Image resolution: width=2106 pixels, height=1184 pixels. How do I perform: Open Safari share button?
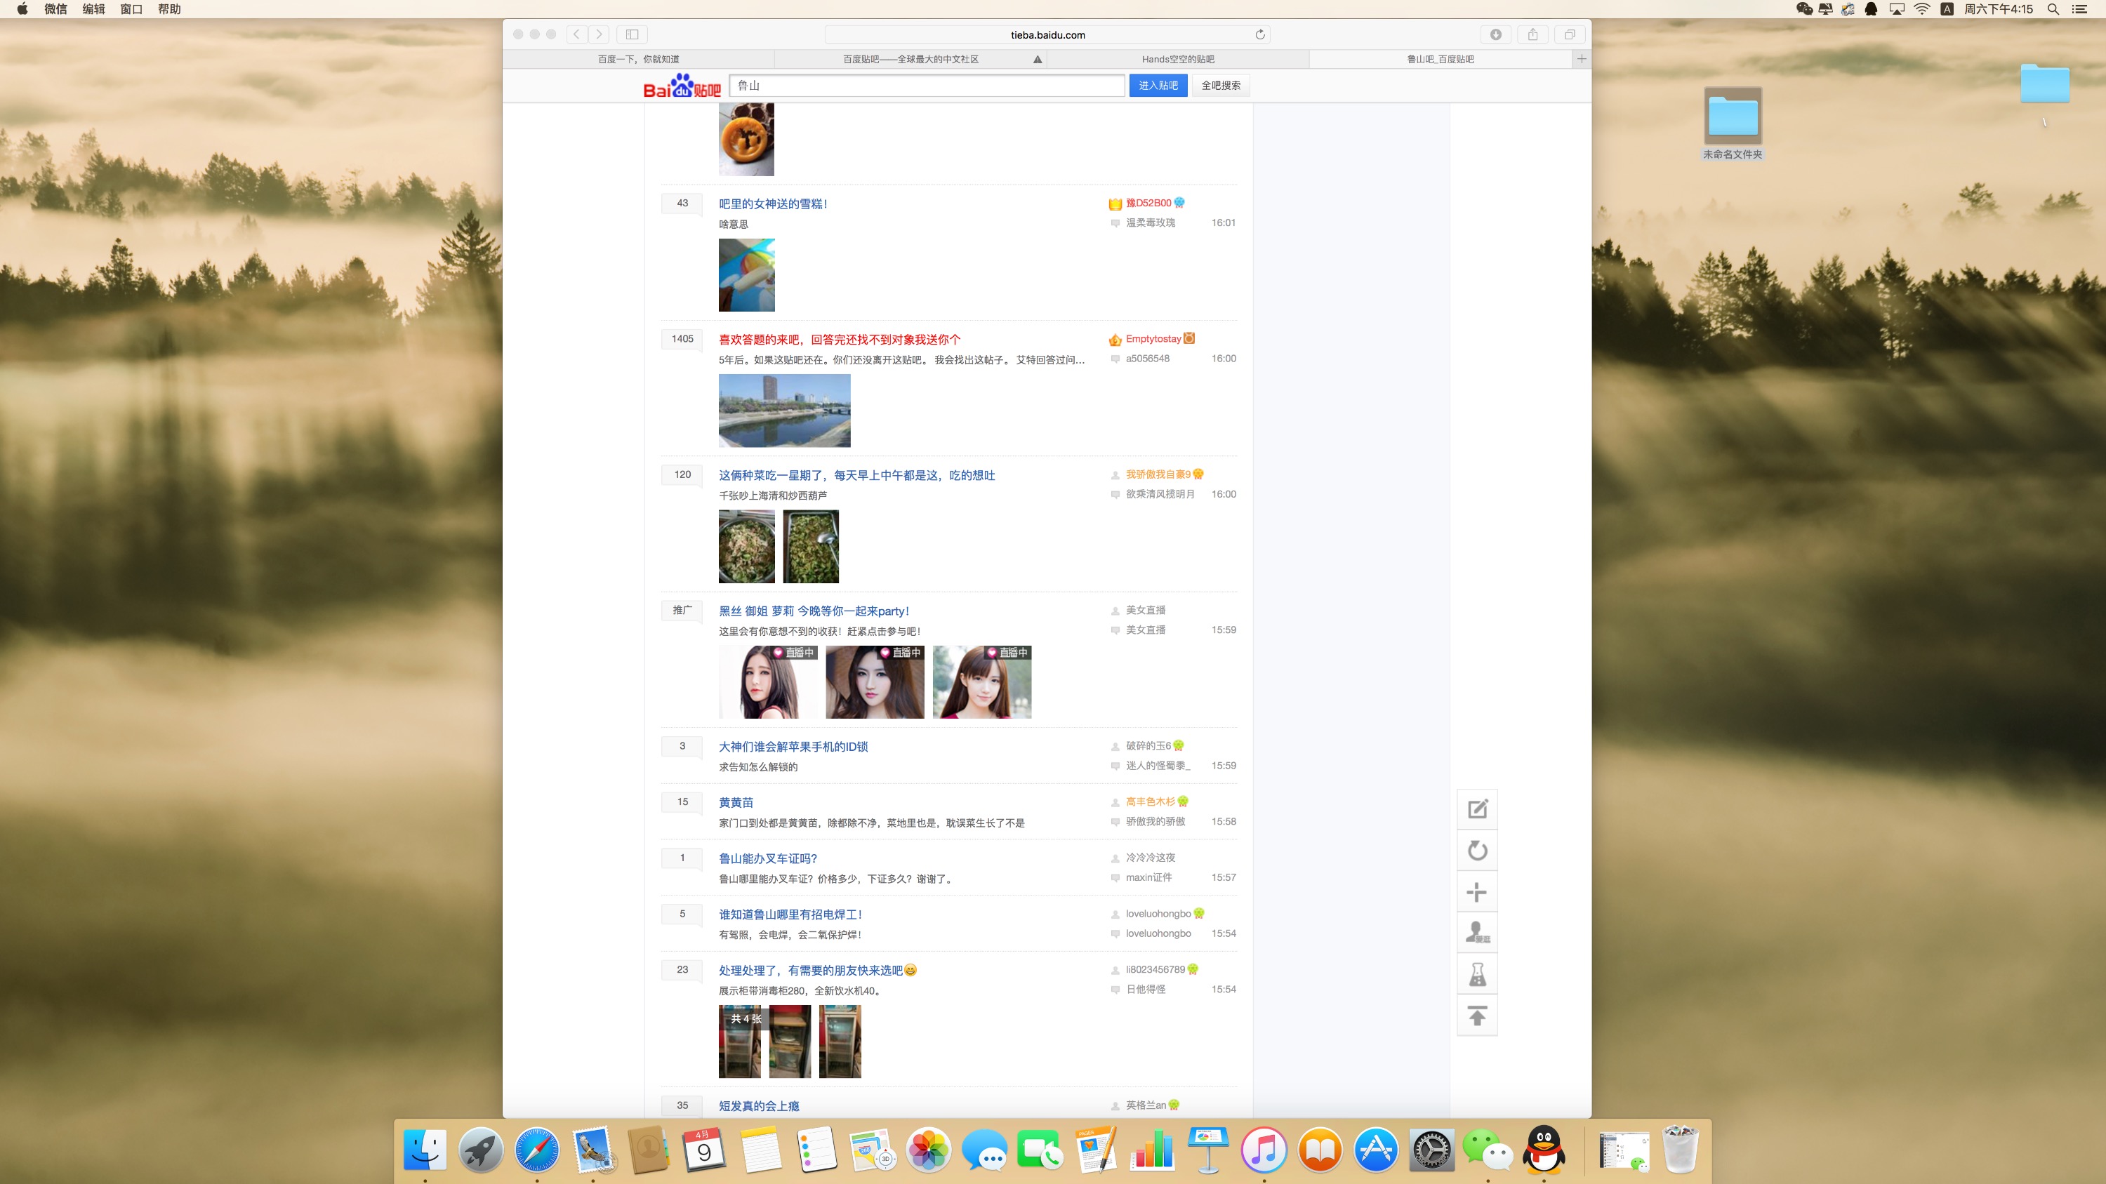(x=1533, y=34)
